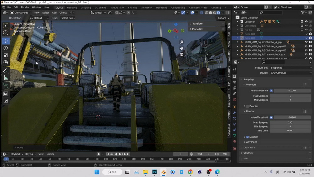Open Chrome from the Windows taskbar
The width and height of the screenshot is (314, 177).
coord(191,172)
